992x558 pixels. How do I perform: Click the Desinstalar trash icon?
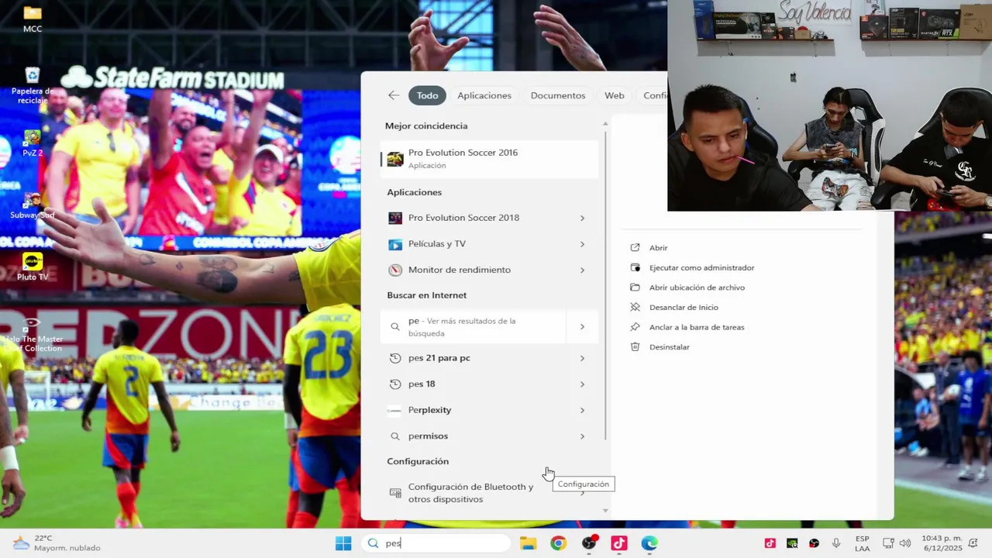(x=635, y=347)
